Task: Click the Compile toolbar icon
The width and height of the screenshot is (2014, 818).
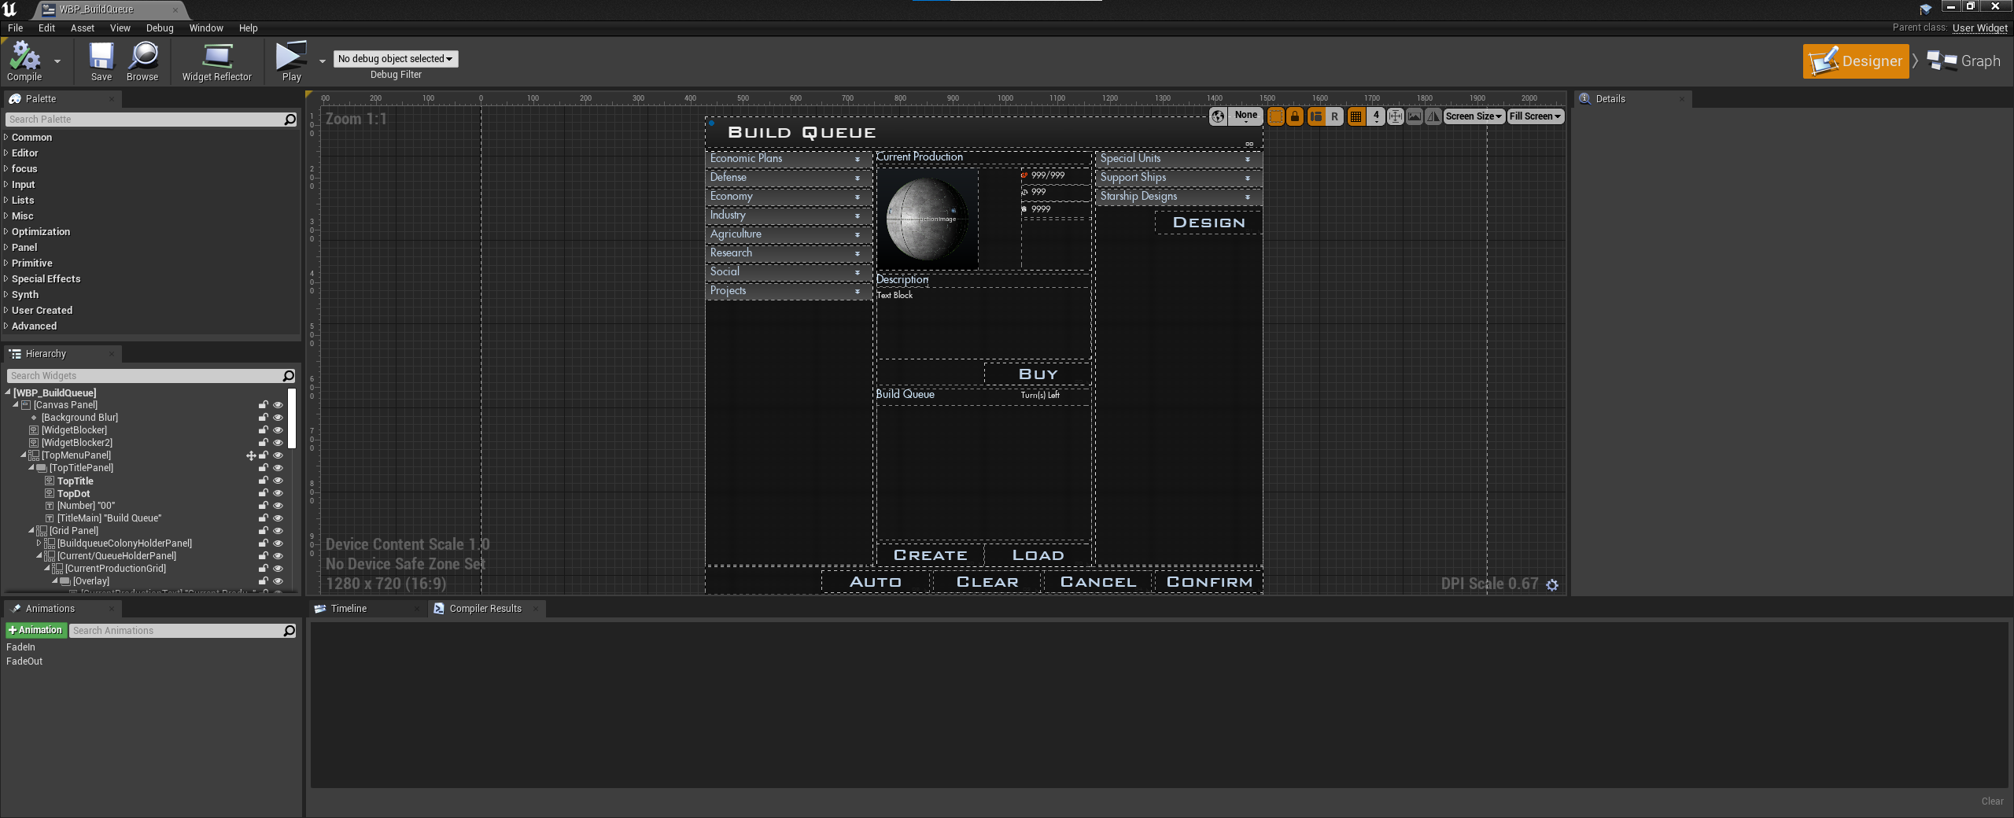Action: click(x=24, y=57)
